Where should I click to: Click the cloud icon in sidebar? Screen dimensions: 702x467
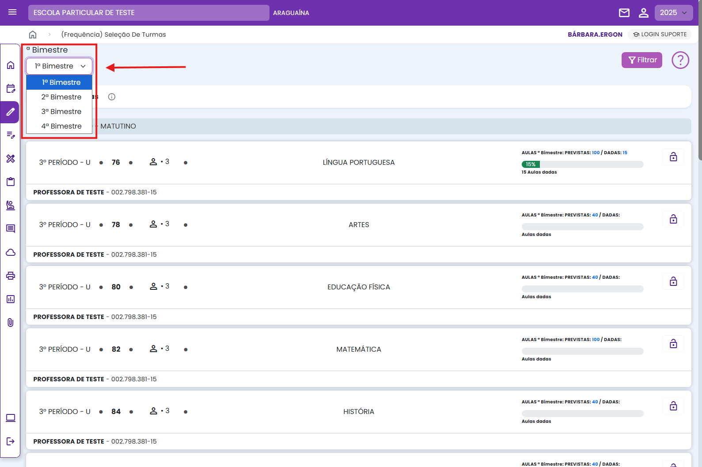point(11,252)
